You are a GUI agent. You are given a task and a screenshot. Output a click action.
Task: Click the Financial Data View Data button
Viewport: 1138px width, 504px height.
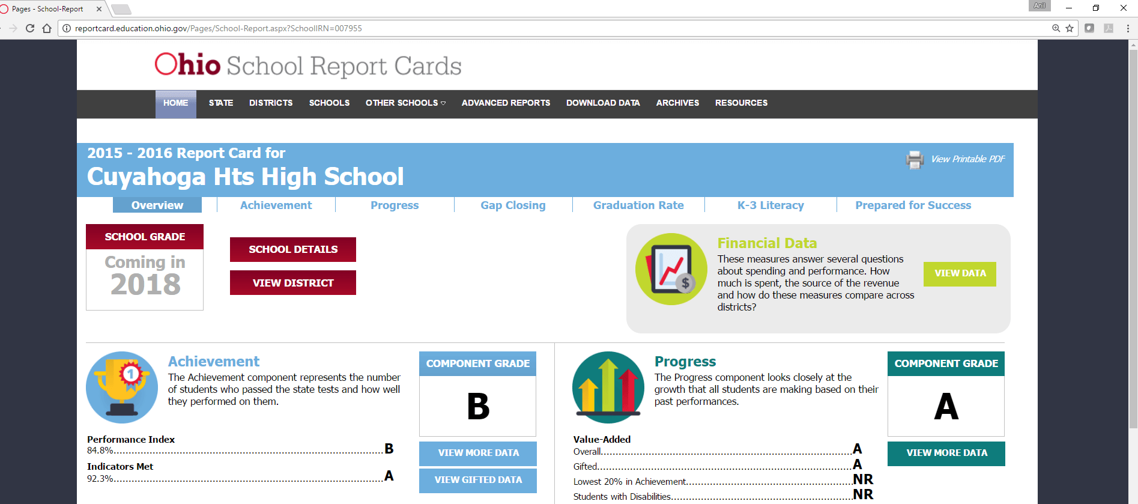click(x=960, y=273)
